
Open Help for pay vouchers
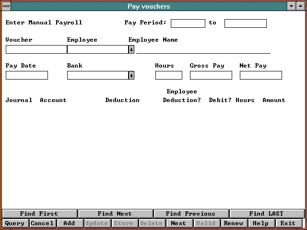[260, 223]
